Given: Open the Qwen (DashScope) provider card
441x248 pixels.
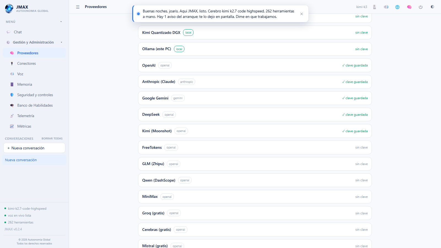Looking at the screenshot, I should (255, 180).
